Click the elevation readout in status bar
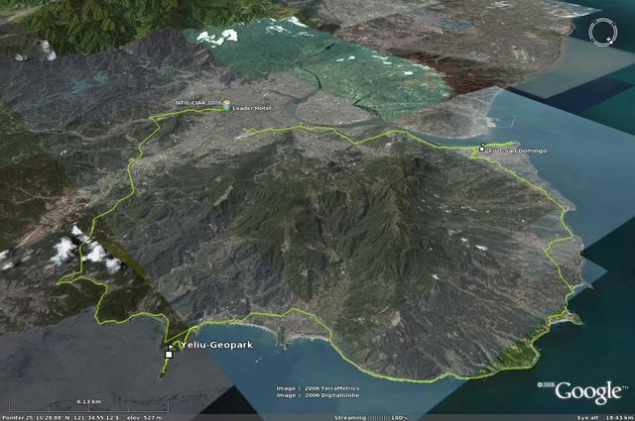Screen dimensions: 635x421 (148, 417)
